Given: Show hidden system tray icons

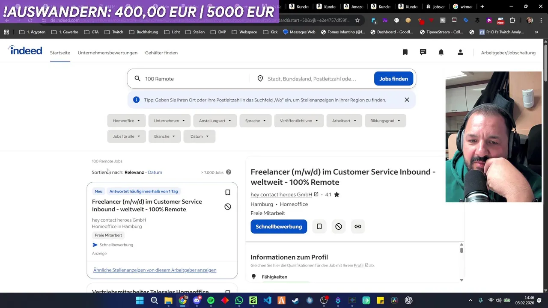Looking at the screenshot, I should pos(471,300).
